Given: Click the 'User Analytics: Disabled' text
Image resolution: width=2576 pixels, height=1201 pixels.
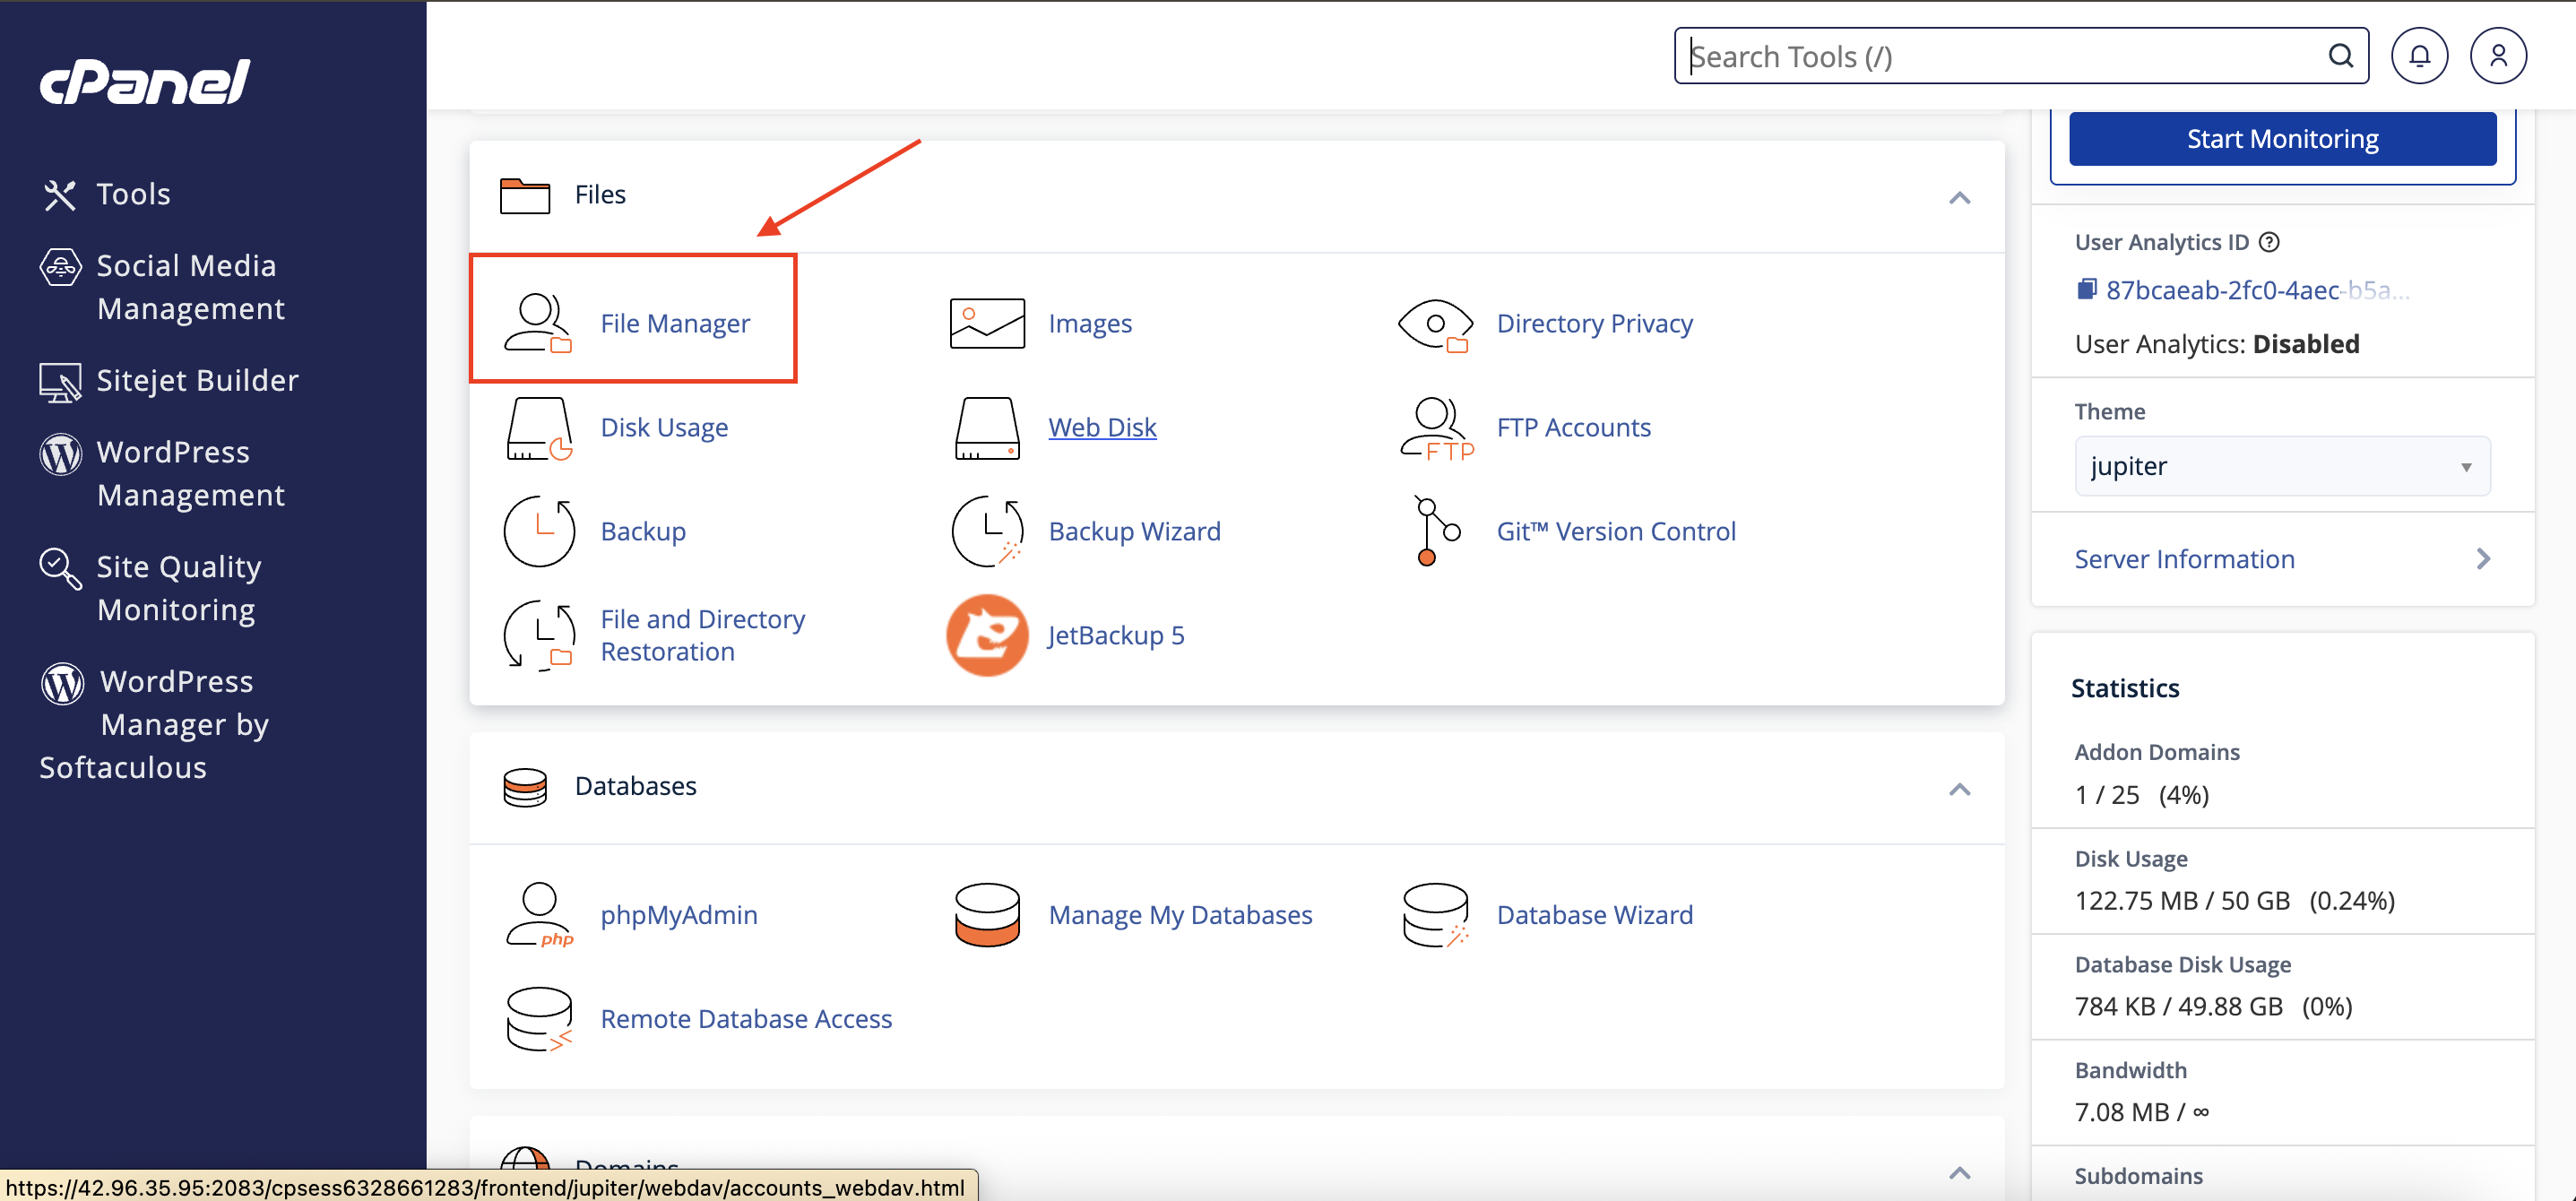Looking at the screenshot, I should pyautogui.click(x=2217, y=344).
